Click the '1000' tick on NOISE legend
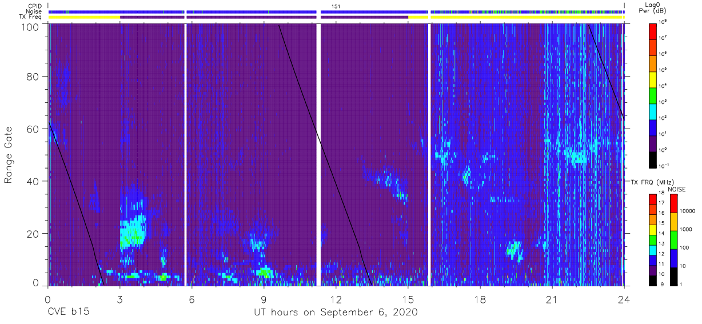 pos(686,230)
